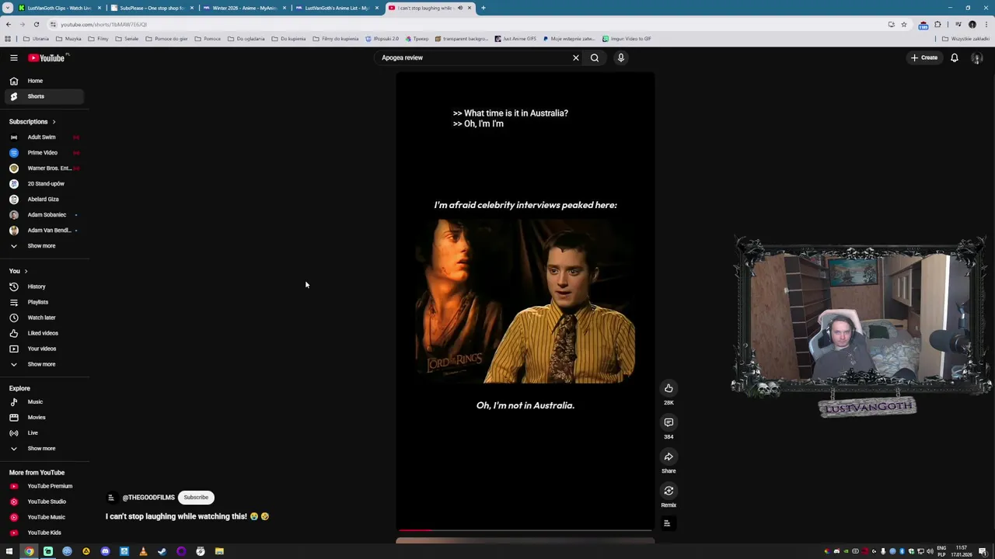The image size is (995, 559).
Task: Go to the YouTube logo home link
Action: (48, 57)
